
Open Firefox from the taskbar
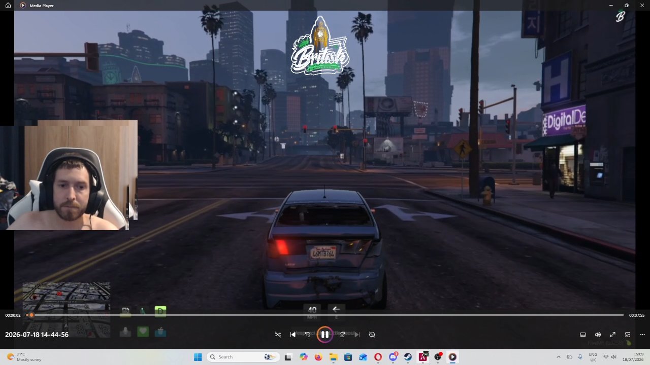(x=318, y=357)
